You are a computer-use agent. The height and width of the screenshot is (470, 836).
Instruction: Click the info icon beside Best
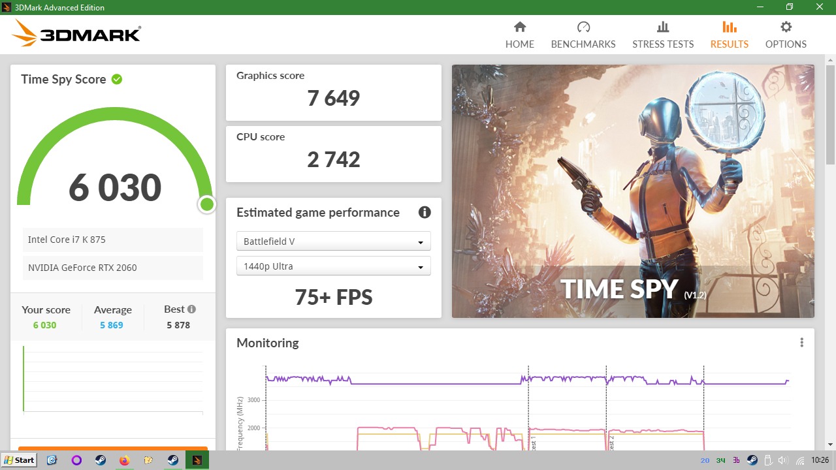(191, 309)
